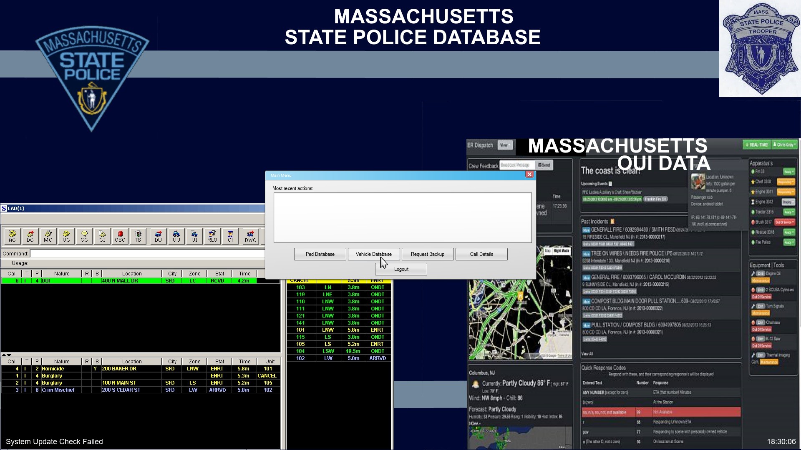Select the OSC red siren icon
Screen dimensions: 801x450
120,236
